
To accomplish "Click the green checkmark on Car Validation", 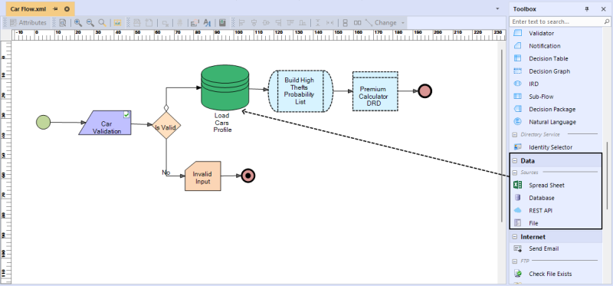I will click(x=126, y=115).
